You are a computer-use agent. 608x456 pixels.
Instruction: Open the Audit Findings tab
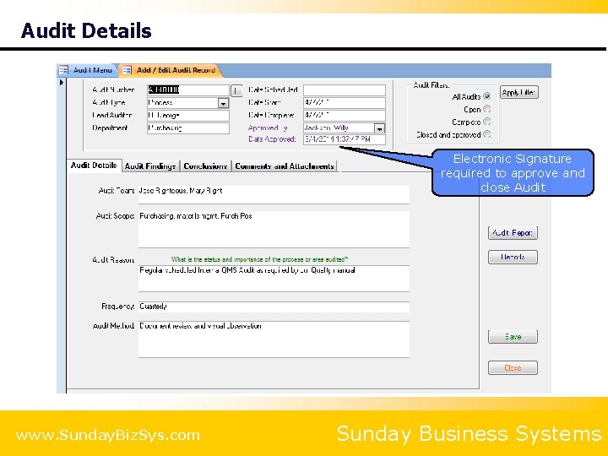(x=150, y=166)
